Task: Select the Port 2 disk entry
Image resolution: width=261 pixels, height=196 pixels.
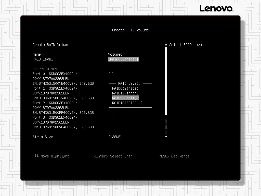Action: [x=55, y=103]
